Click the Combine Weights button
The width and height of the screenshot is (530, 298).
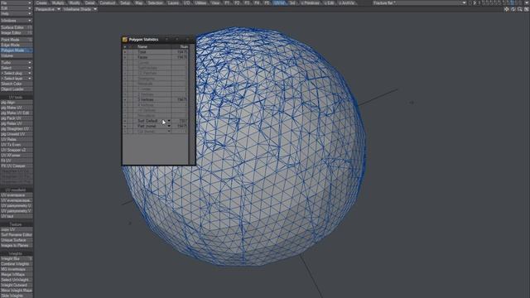point(17,264)
